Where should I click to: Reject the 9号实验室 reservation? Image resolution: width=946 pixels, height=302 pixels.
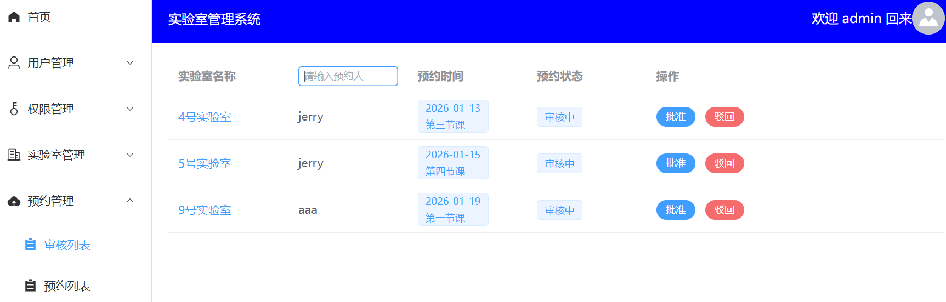click(724, 210)
